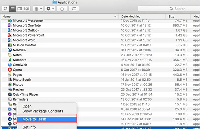Click the Search field
Image resolution: width=200 pixels, height=129 pixels.
[x=169, y=9]
